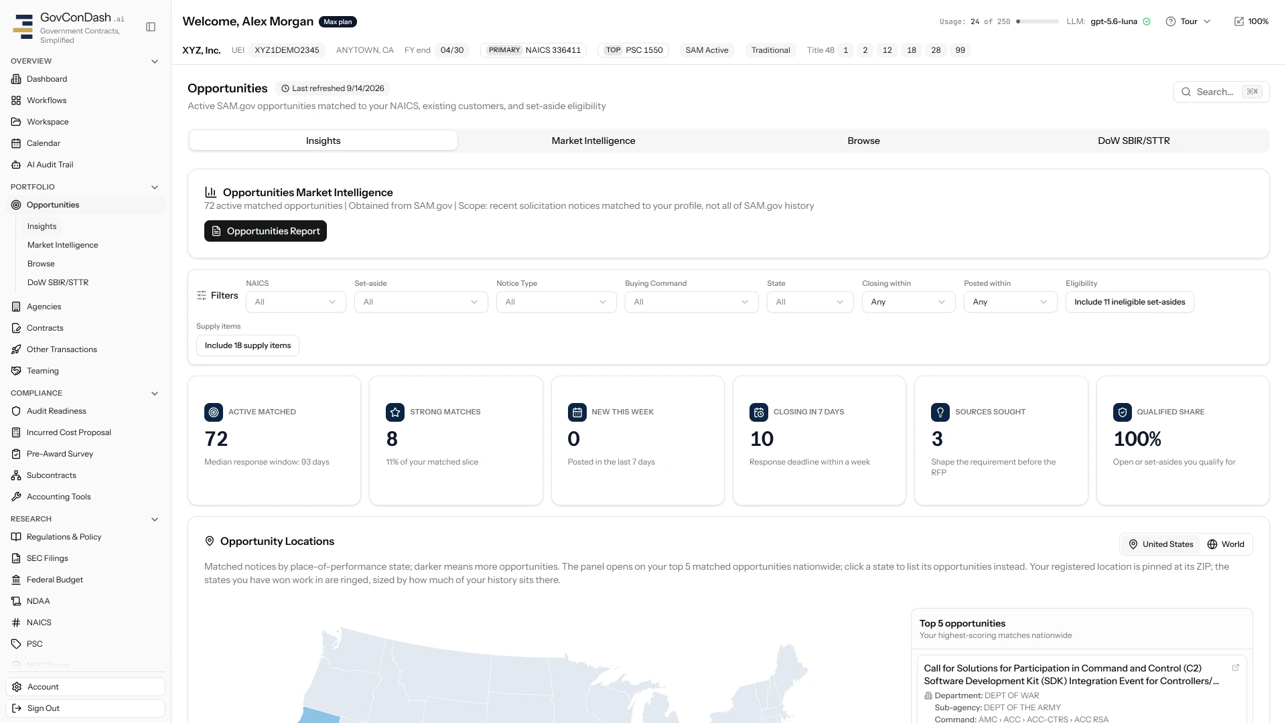Image resolution: width=1286 pixels, height=723 pixels.
Task: Open the Tour dropdown menu
Action: coord(1189,21)
